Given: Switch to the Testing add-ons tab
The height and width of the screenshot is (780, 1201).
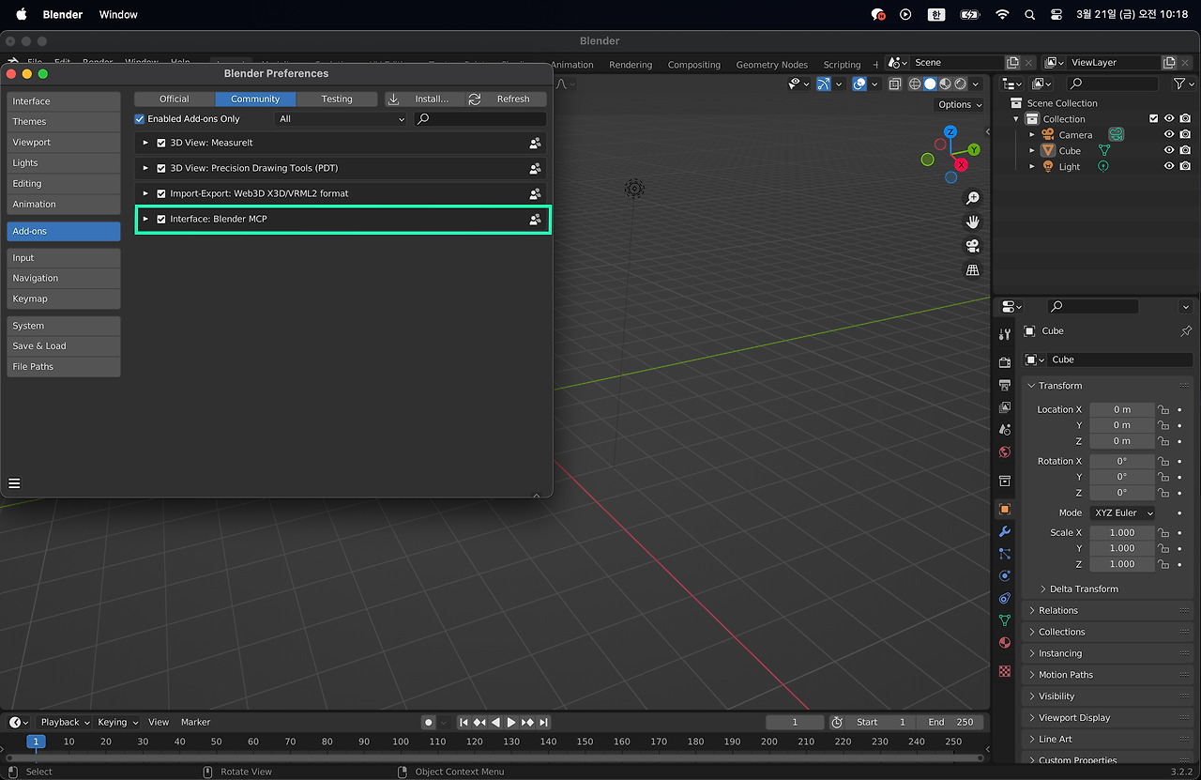Looking at the screenshot, I should pos(337,99).
